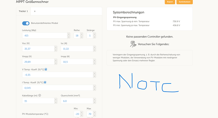Decrease Kabellänge with down arrow
Image resolution: width=218 pixels, height=118 pixels.
pos(56,102)
